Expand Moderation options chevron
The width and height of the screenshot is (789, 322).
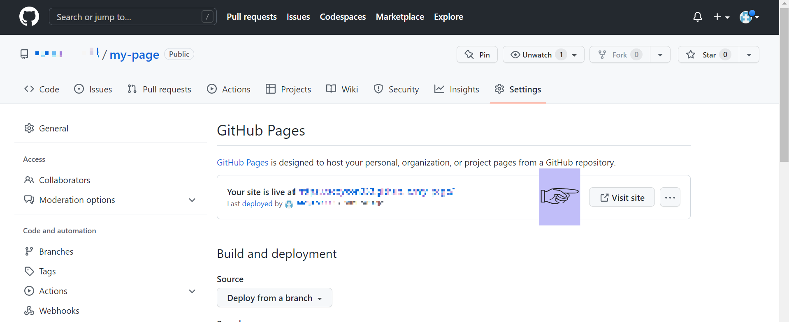click(x=192, y=200)
